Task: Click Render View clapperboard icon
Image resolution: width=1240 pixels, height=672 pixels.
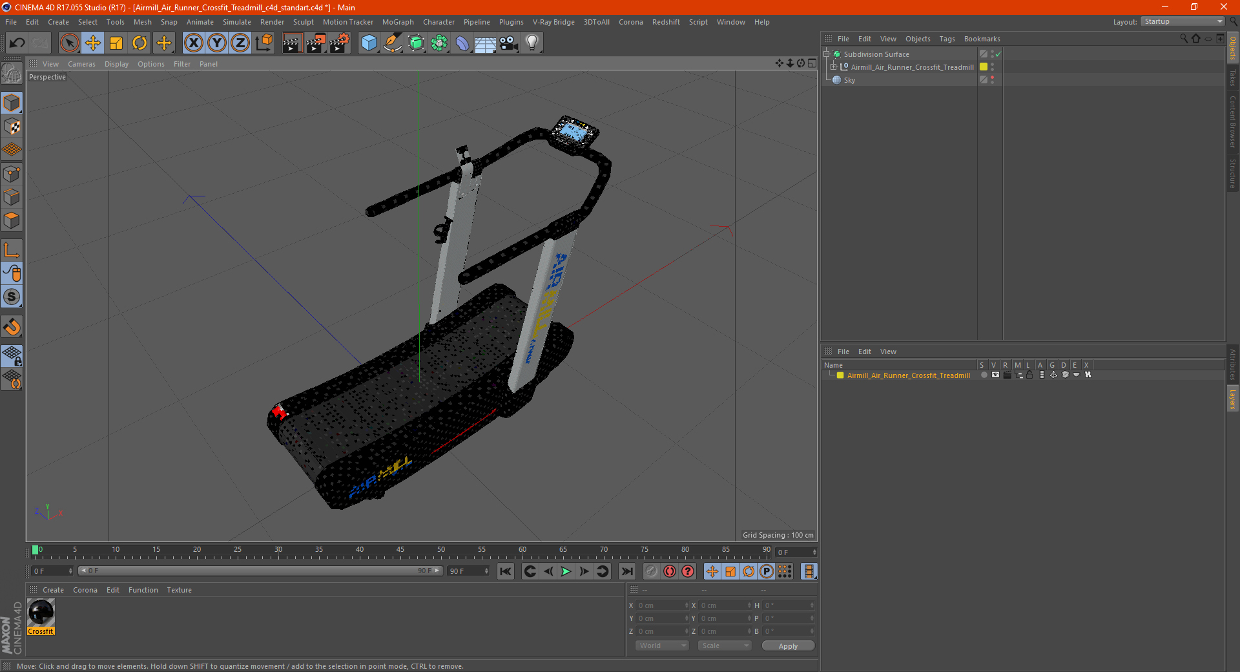Action: pyautogui.click(x=292, y=43)
